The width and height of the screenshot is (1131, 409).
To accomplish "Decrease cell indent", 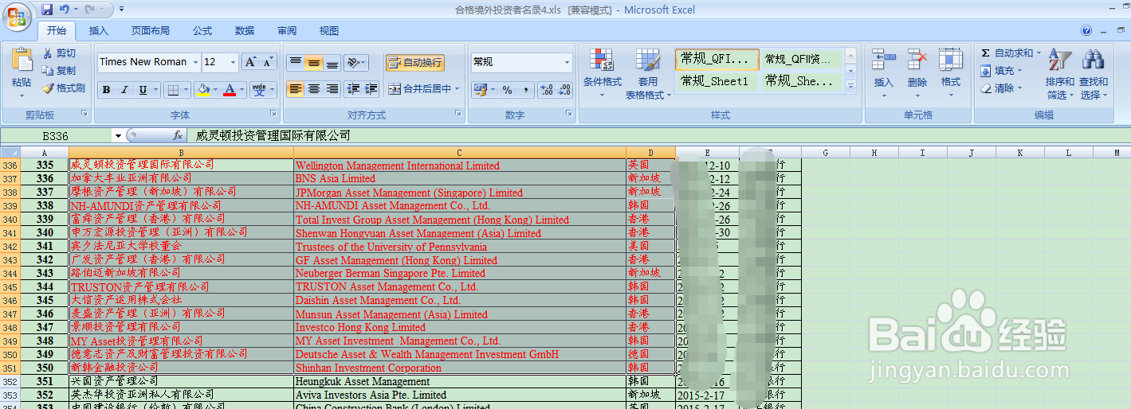I will point(353,89).
